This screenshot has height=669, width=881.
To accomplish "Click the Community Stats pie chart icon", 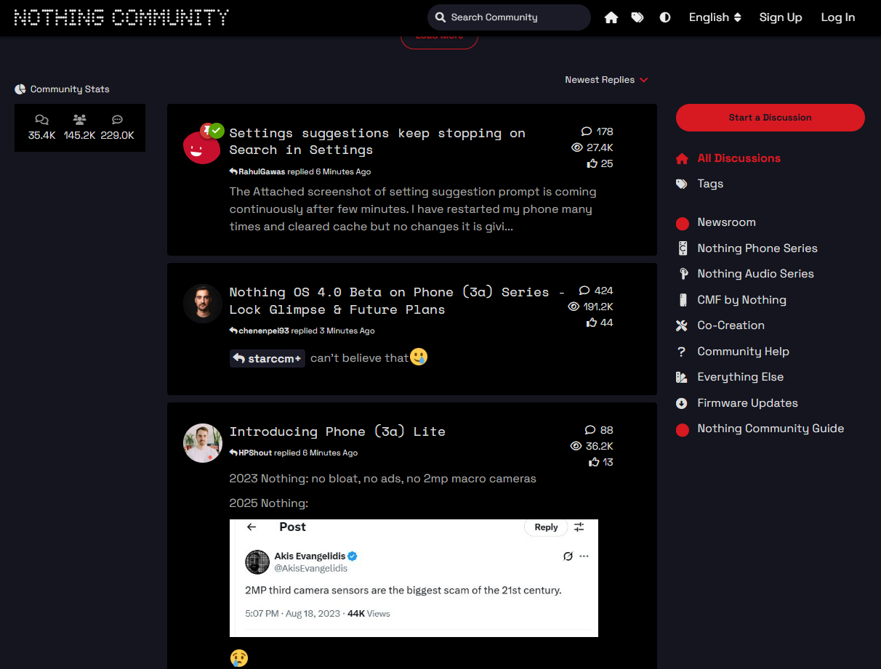I will point(20,89).
